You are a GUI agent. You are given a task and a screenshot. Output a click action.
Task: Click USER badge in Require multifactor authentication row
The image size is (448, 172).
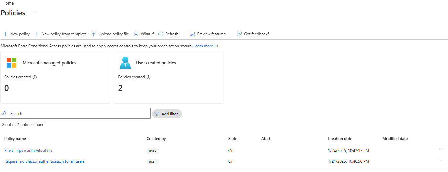153,162
